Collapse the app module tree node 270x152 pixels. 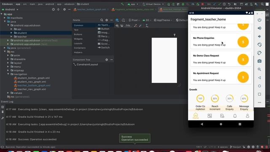point(2,14)
